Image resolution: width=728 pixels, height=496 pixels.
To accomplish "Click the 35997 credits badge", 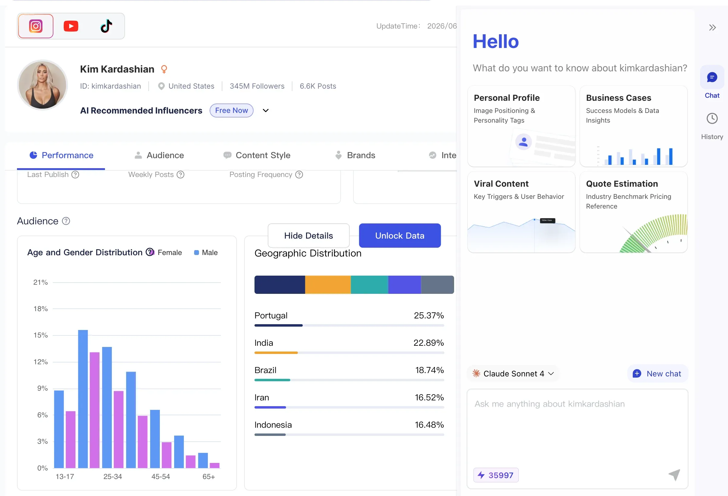I will pyautogui.click(x=496, y=475).
